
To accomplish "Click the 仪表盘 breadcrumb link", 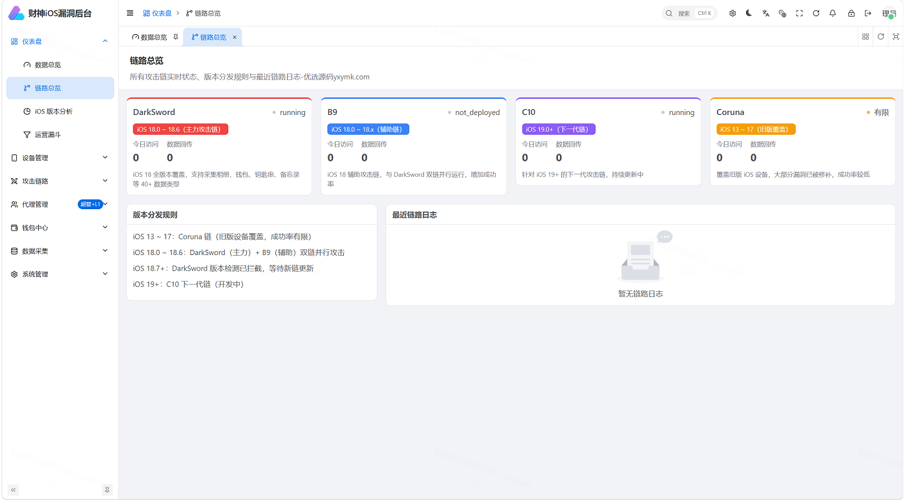I will coord(158,13).
